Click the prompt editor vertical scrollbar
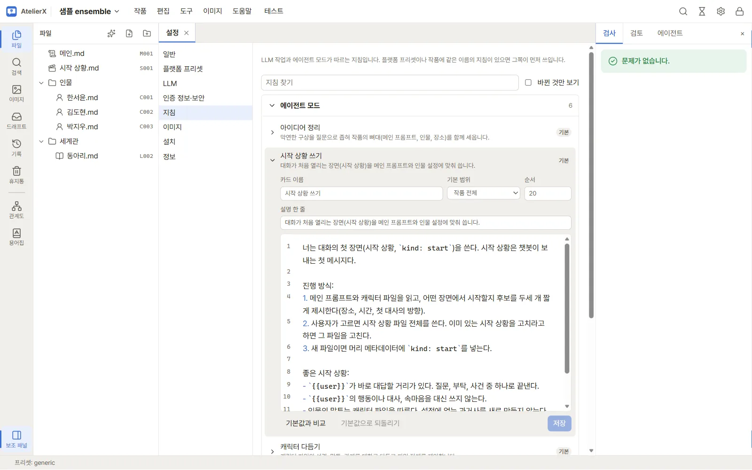 (567, 308)
